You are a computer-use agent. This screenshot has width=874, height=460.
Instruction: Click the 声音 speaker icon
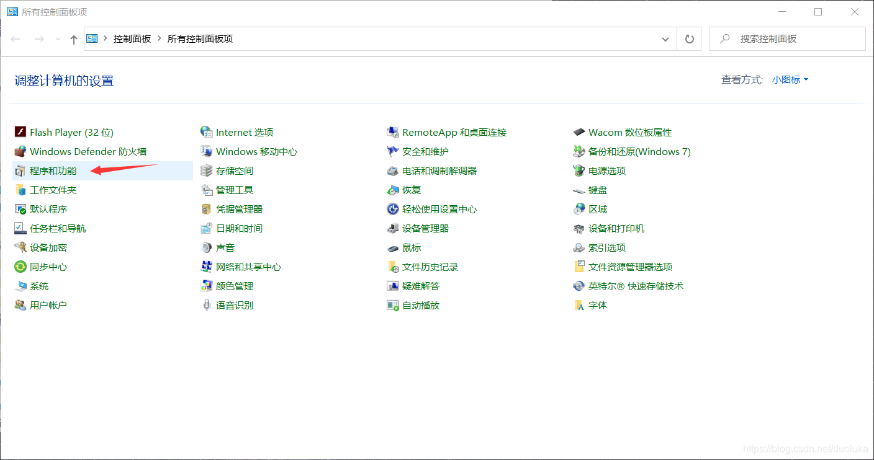coord(207,247)
